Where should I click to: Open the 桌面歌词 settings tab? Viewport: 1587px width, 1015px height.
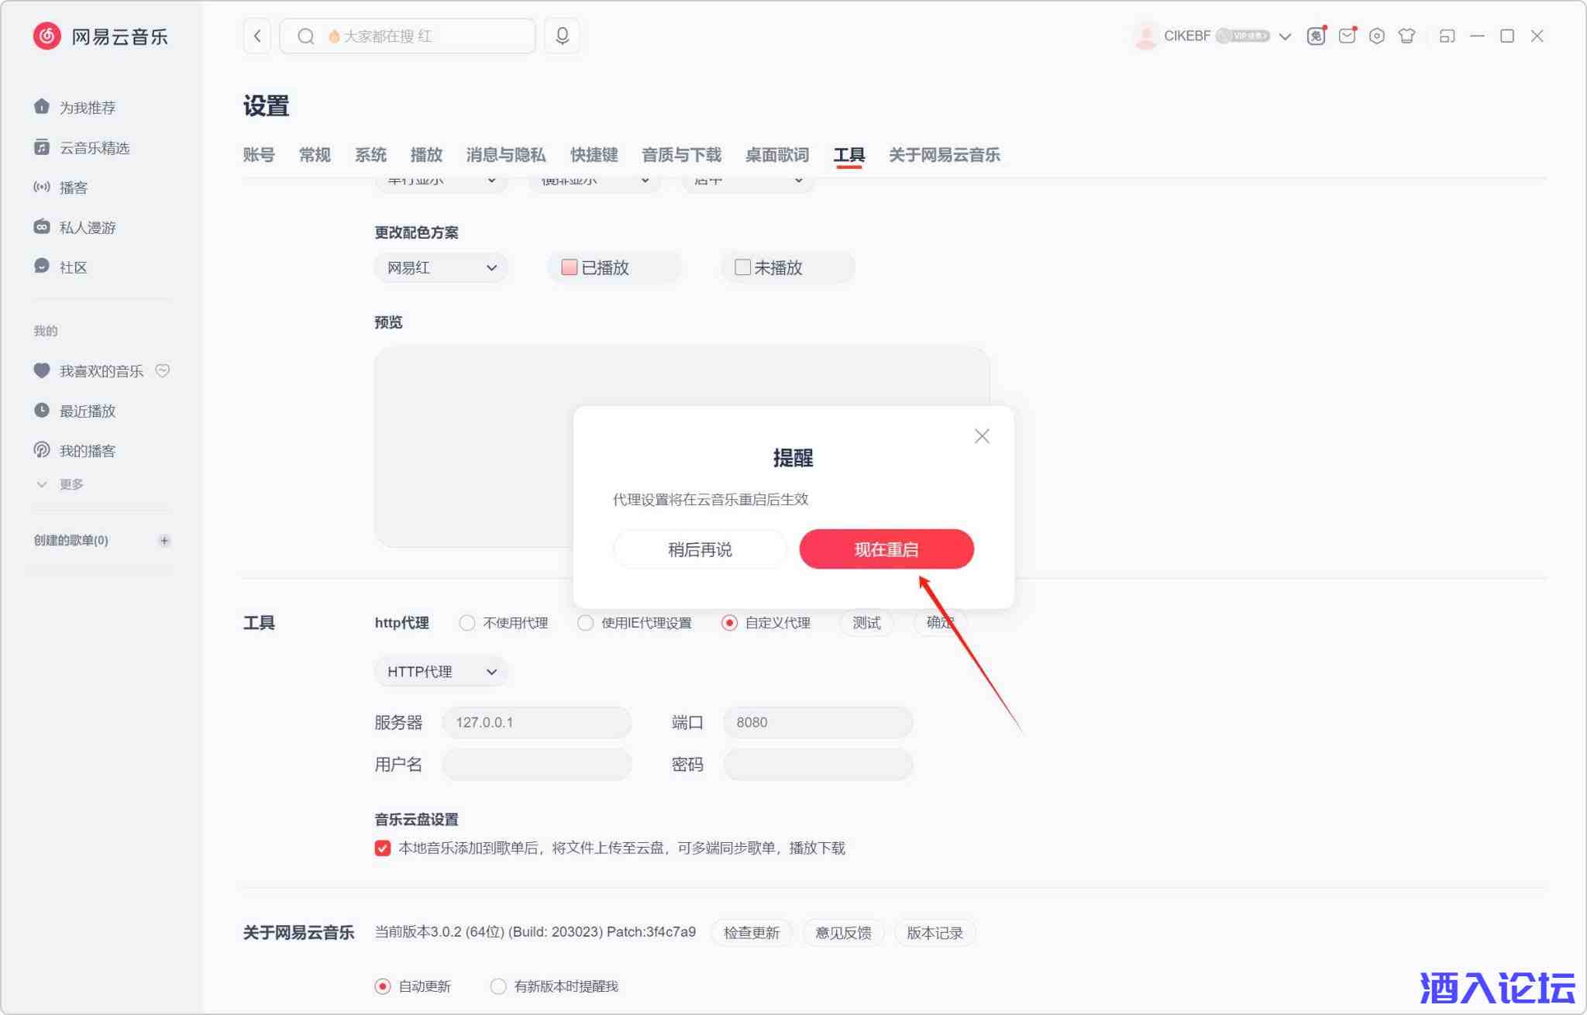776,155
